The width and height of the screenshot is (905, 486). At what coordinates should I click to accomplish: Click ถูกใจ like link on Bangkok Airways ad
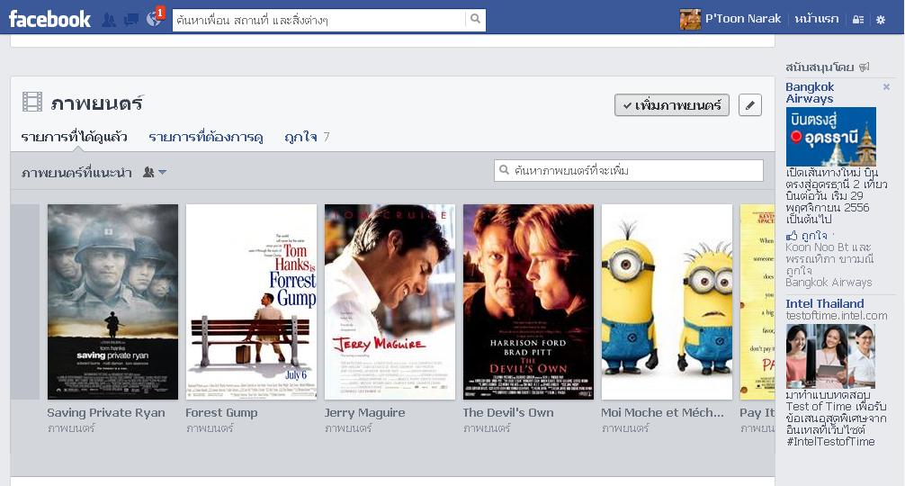(814, 236)
